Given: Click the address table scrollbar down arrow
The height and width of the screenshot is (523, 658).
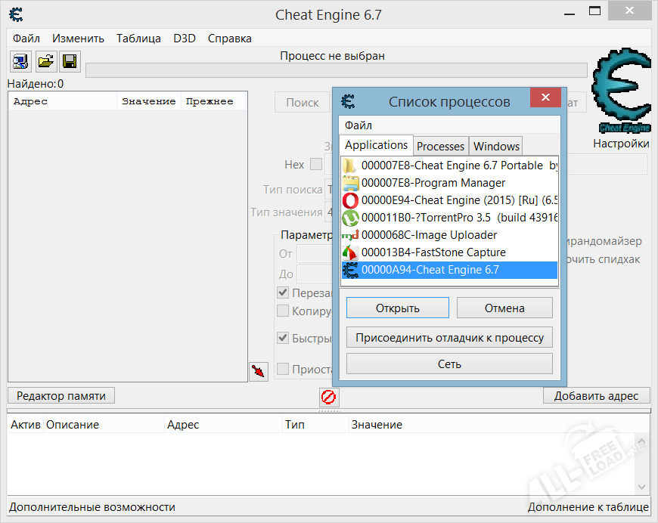Looking at the screenshot, I should [x=642, y=487].
